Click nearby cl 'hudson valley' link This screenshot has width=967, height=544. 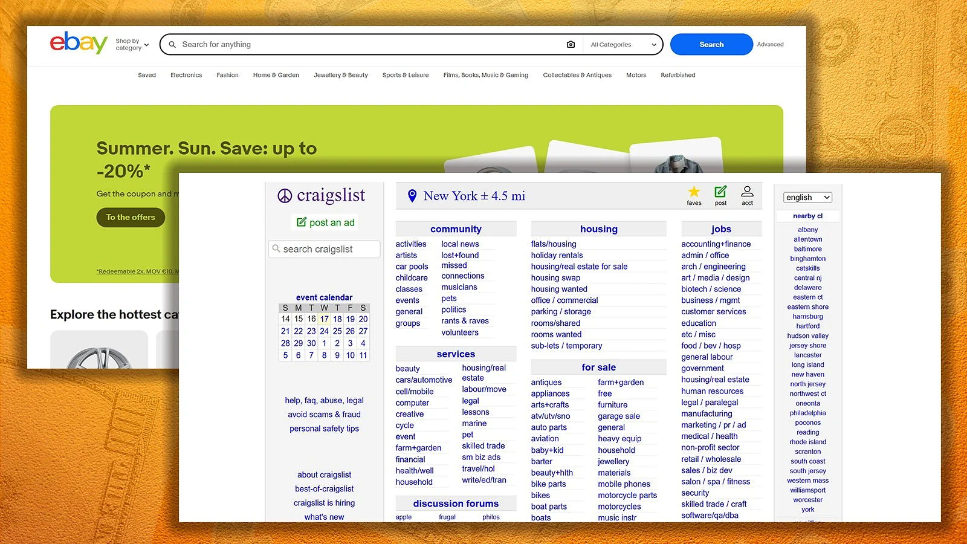[807, 336]
